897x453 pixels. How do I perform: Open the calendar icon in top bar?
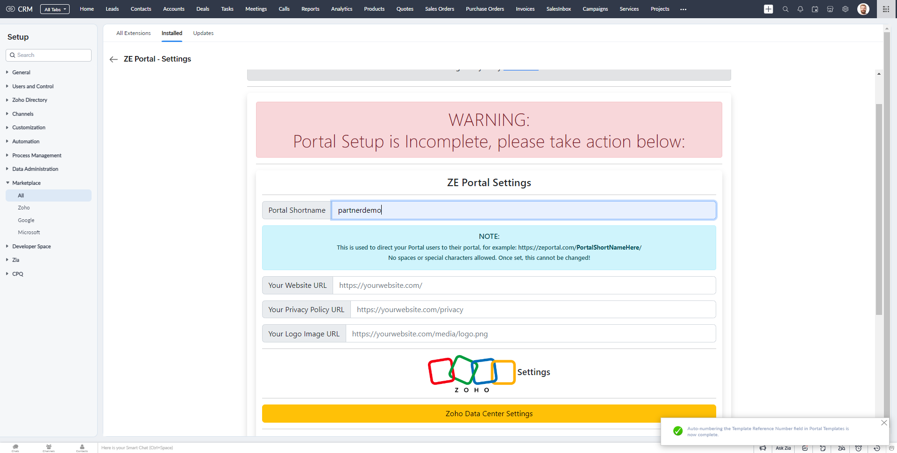815,9
